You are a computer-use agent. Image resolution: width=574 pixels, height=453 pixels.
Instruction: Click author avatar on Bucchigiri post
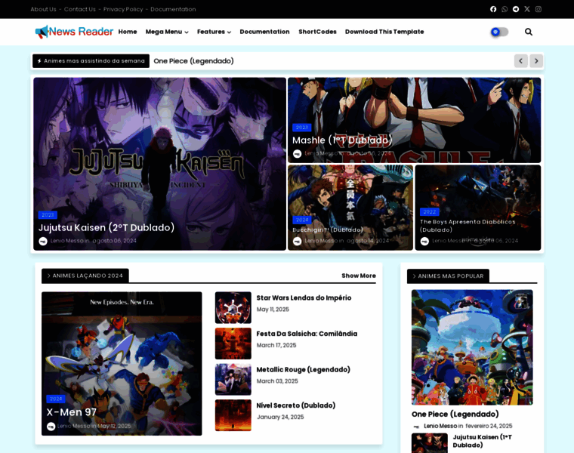point(298,241)
